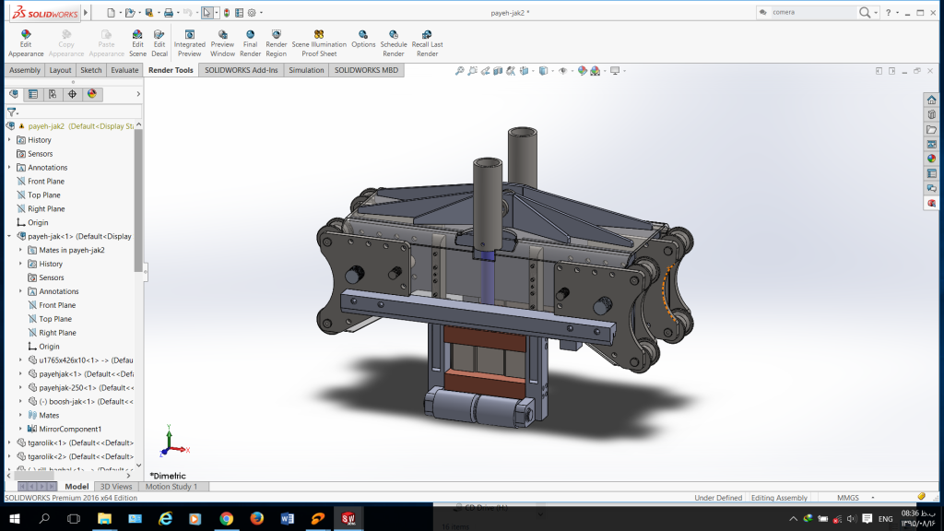Open the Motion Study 1 tab
The width and height of the screenshot is (944, 531).
171,487
